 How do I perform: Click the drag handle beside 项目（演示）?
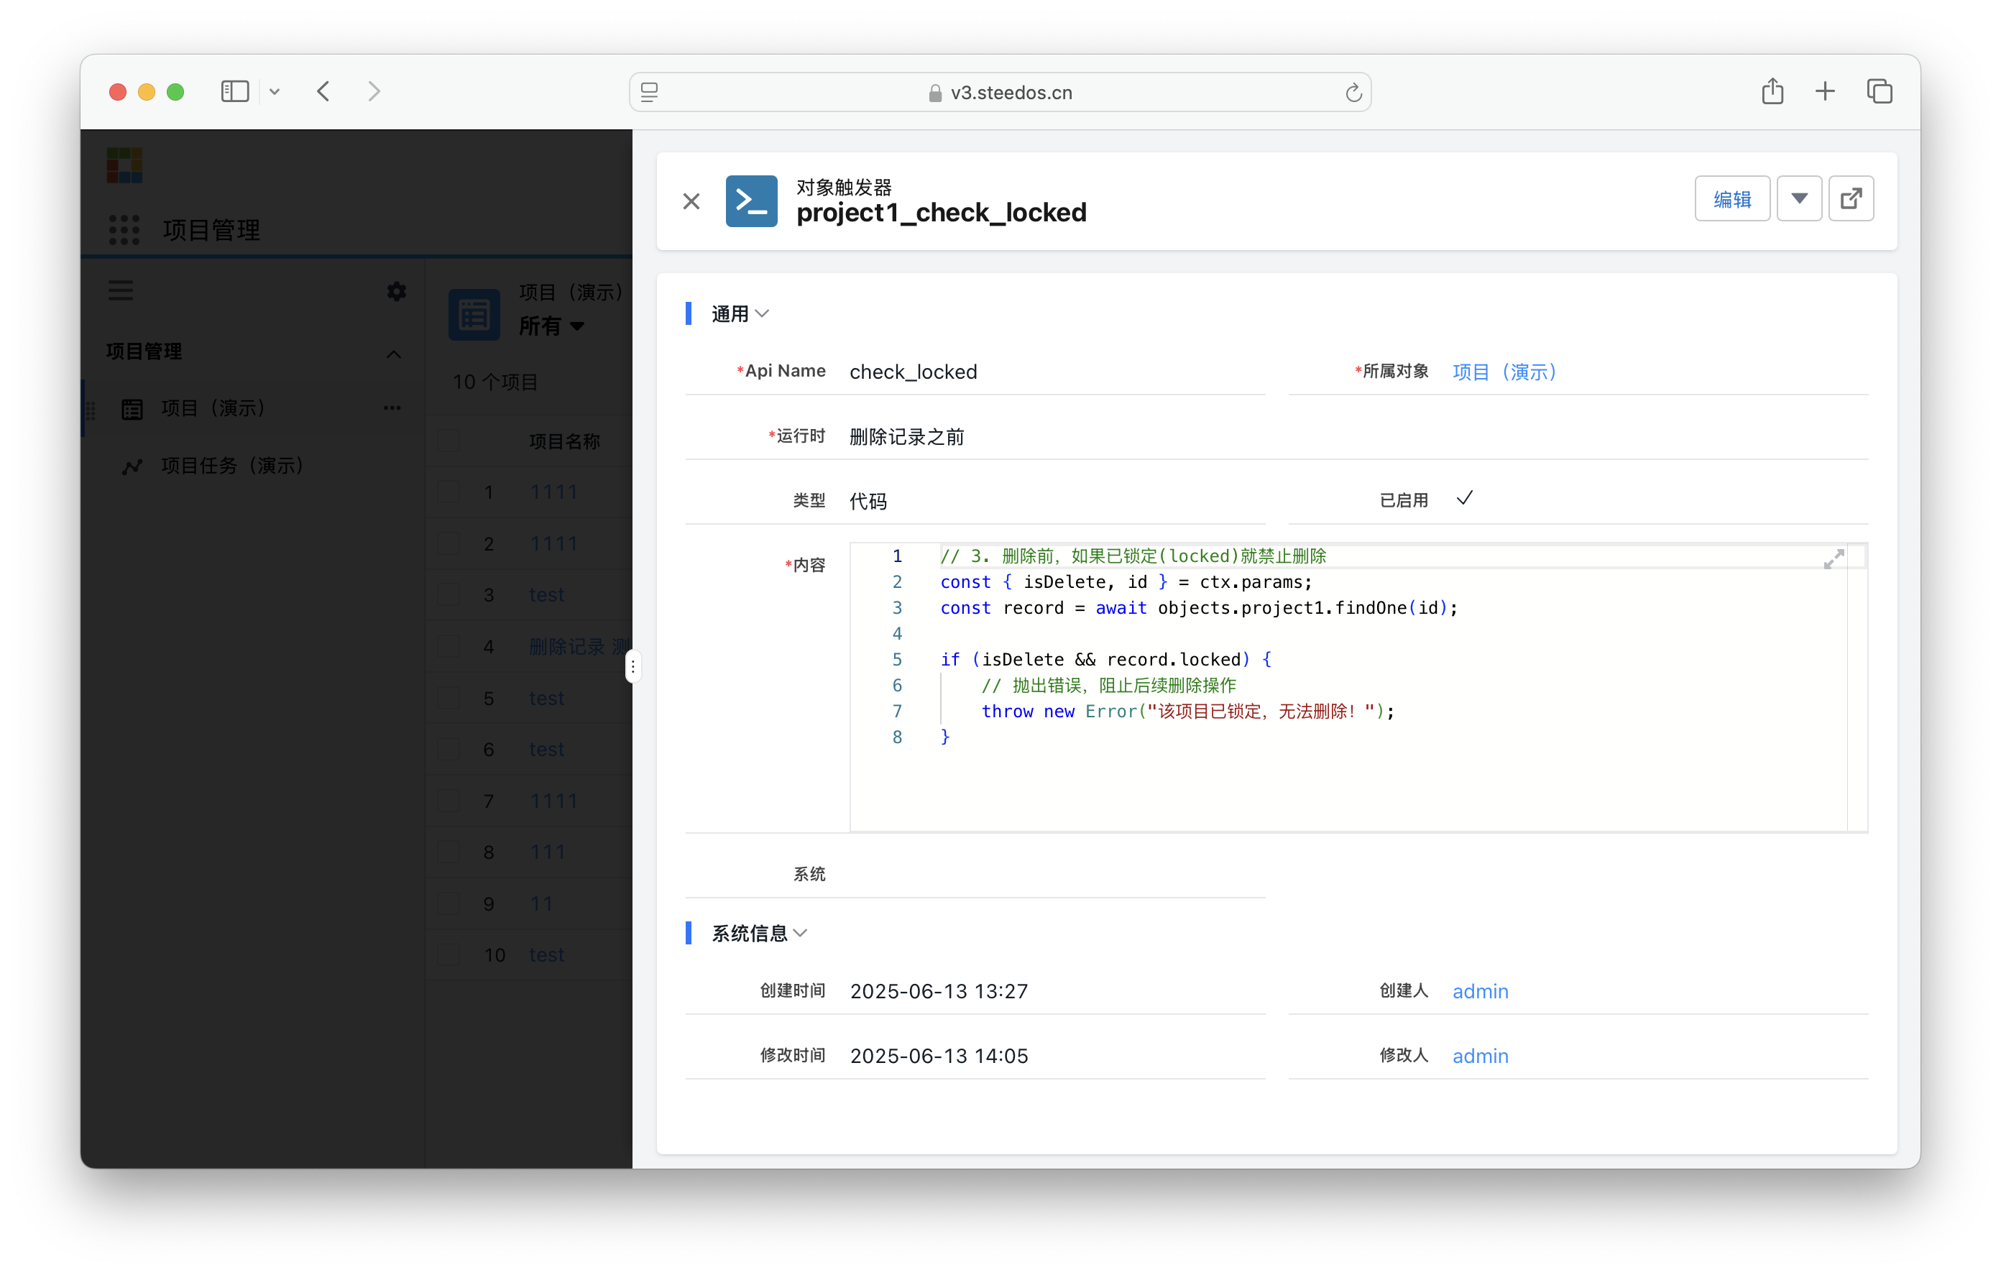tap(91, 409)
